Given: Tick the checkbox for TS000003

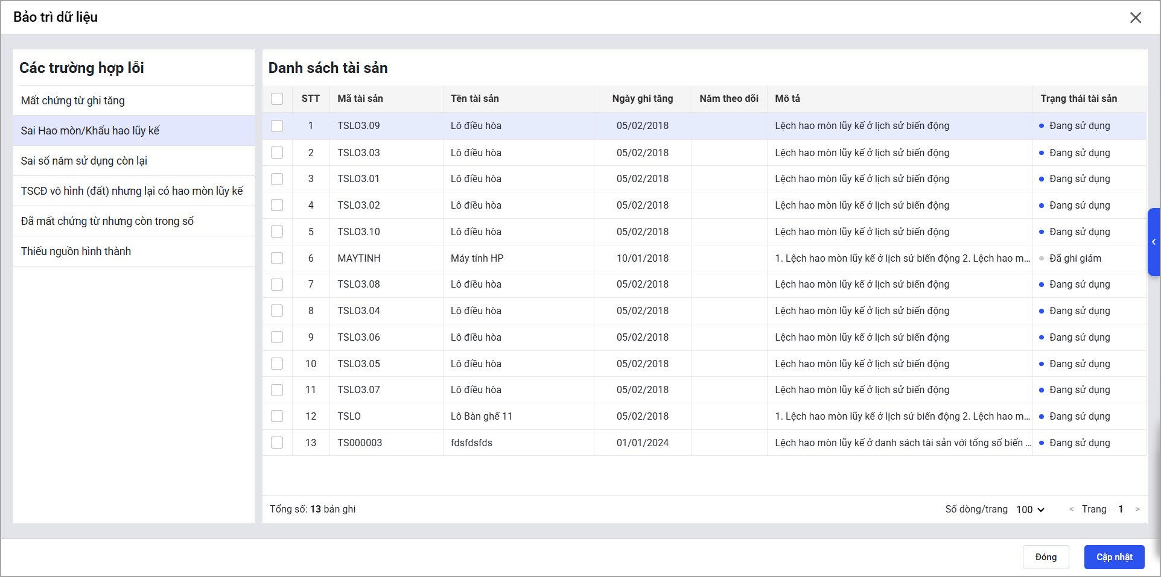Looking at the screenshot, I should pos(277,443).
